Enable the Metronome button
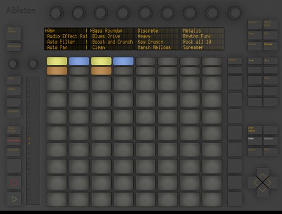 [x=14, y=47]
